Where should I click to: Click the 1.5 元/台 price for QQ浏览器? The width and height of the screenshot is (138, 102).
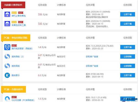(42, 99)
